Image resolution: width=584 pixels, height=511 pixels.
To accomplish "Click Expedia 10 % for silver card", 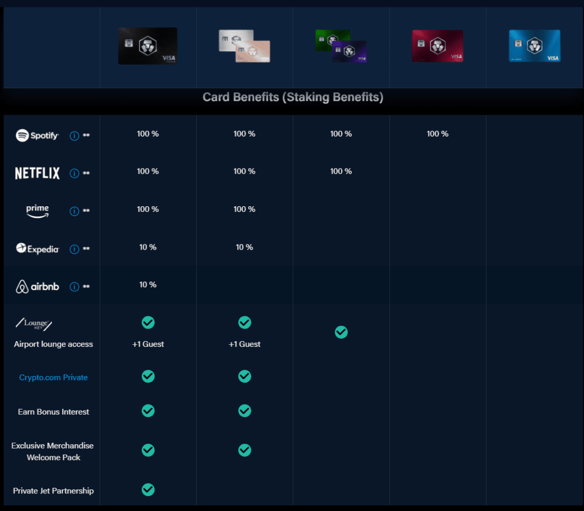I will click(x=244, y=247).
